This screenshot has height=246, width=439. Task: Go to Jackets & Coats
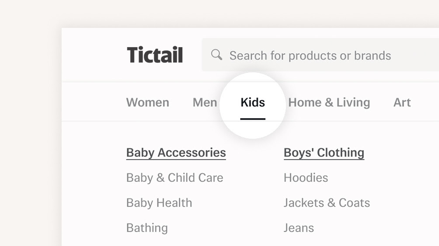coord(327,203)
